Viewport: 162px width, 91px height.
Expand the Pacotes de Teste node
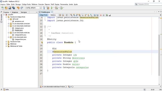click(6, 42)
